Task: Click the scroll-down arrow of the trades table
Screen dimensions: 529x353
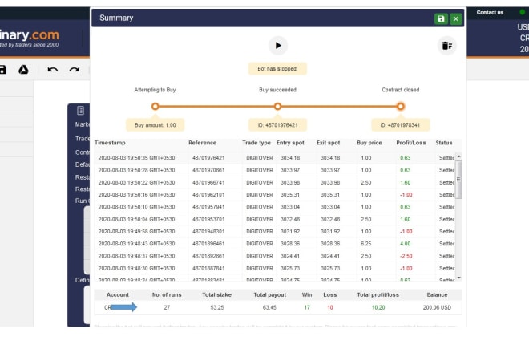Action: point(458,278)
